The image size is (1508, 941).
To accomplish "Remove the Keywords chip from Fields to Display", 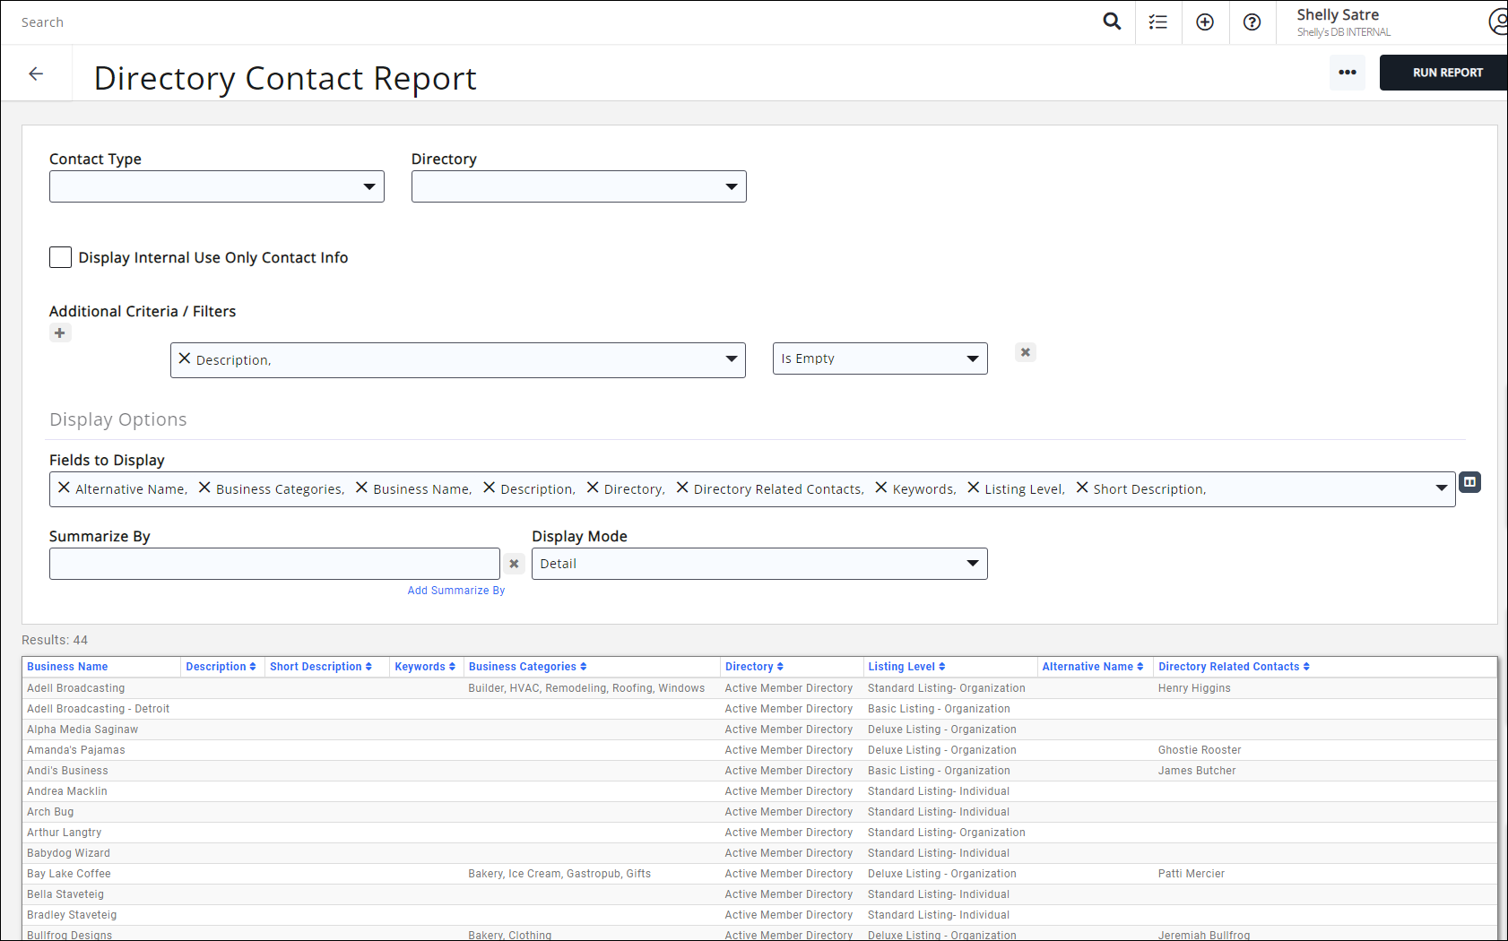I will point(880,488).
